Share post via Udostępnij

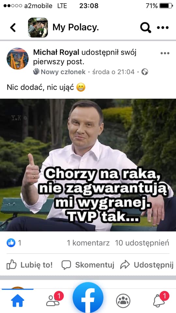pos(147,265)
